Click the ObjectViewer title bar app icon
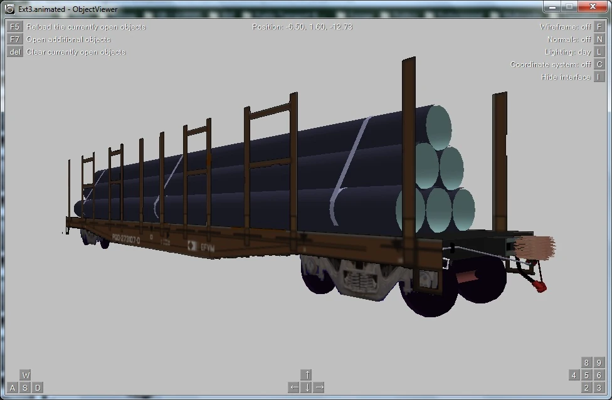612x400 pixels. coord(10,9)
